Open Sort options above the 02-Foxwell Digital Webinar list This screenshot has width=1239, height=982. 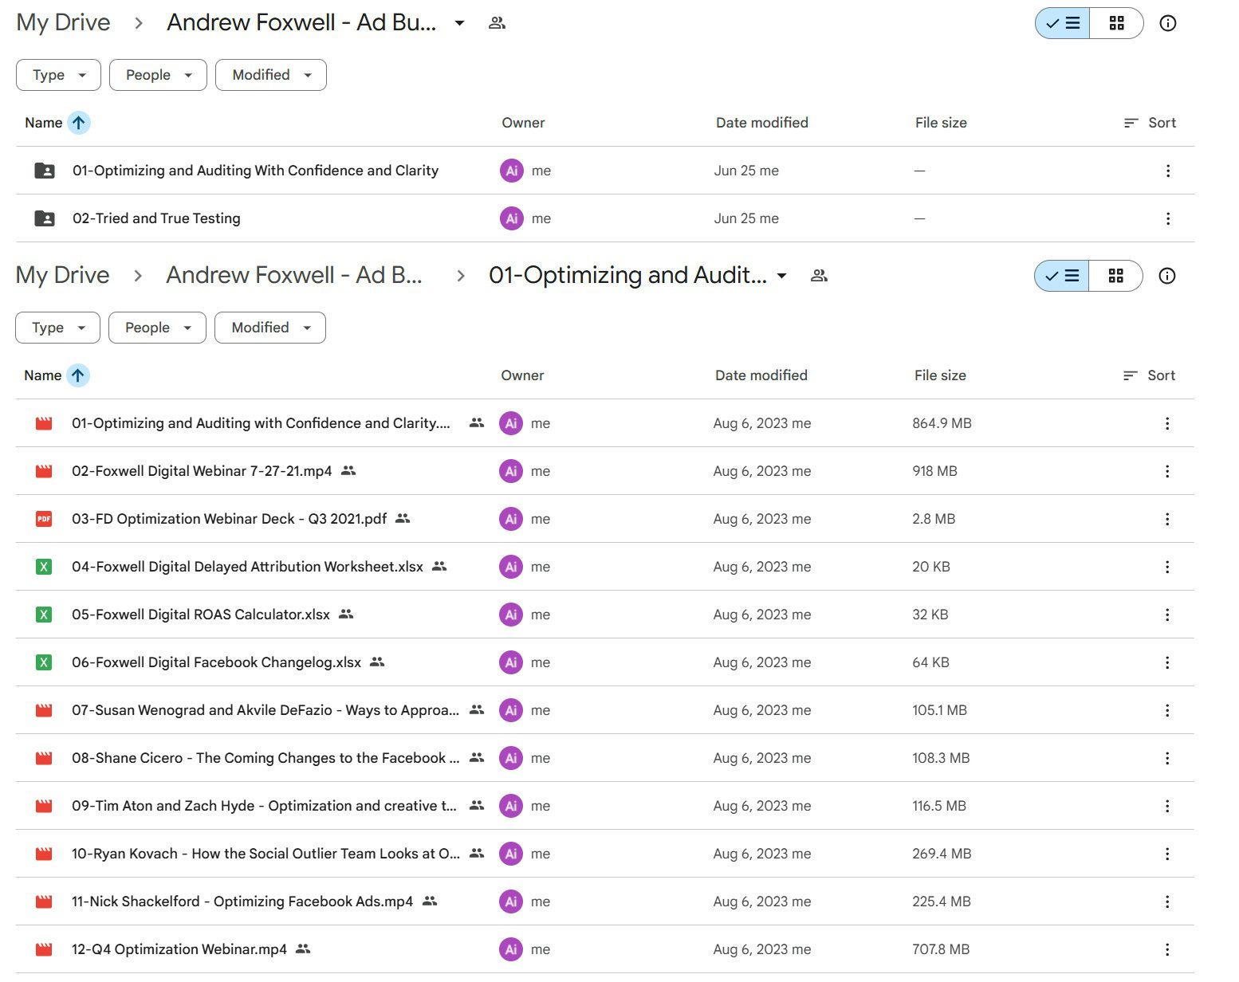pos(1149,375)
